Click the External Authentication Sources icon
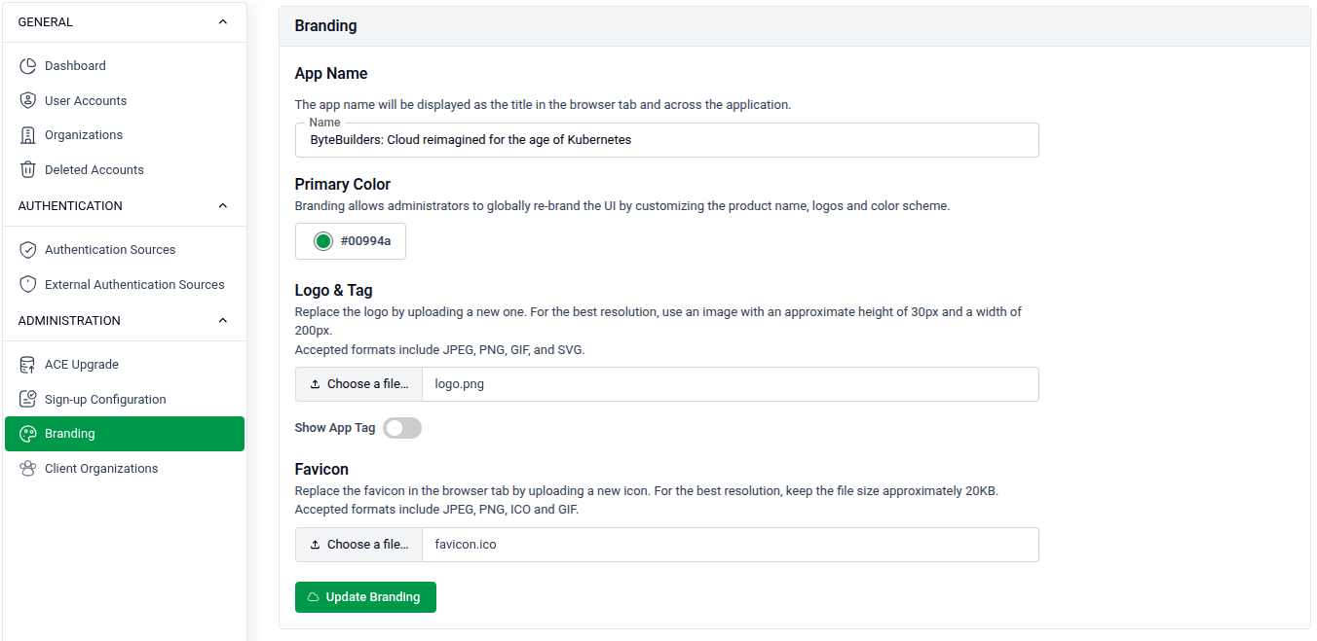This screenshot has width=1317, height=641. tap(28, 284)
